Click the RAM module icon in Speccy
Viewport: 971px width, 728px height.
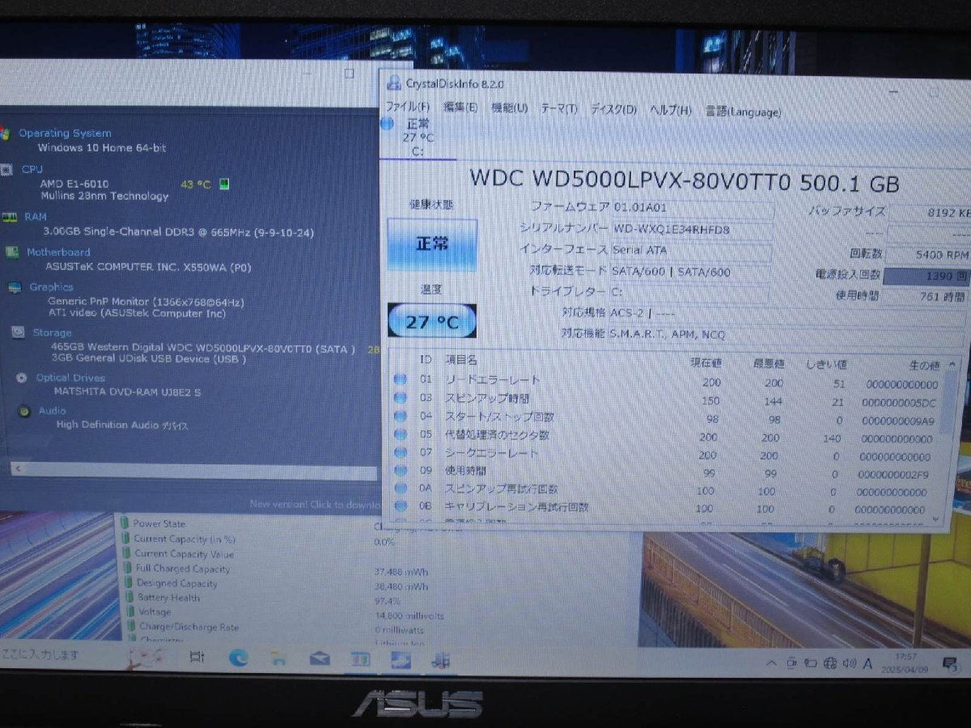coord(9,217)
